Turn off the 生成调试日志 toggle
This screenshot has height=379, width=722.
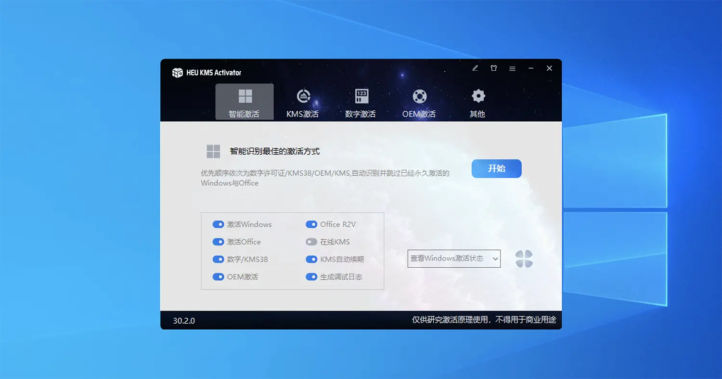(x=311, y=276)
